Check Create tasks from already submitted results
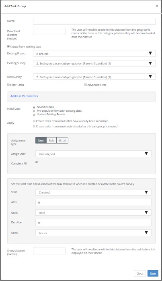The width and height of the screenshot is (162, 281). tap(34, 121)
